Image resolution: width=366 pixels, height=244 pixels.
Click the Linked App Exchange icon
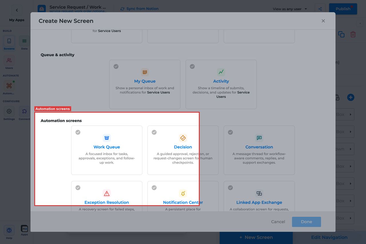(259, 193)
